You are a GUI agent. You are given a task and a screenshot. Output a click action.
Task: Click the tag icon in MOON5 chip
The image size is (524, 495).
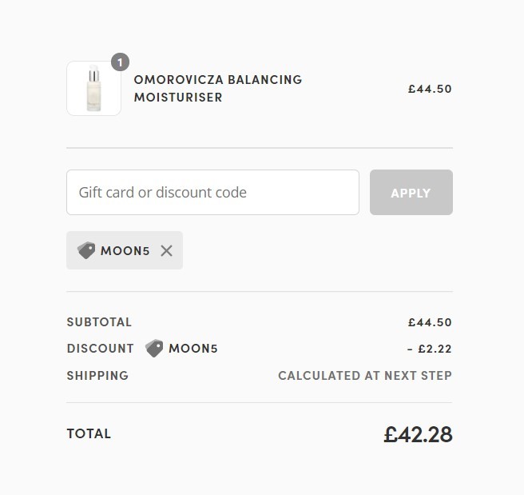[x=86, y=250]
